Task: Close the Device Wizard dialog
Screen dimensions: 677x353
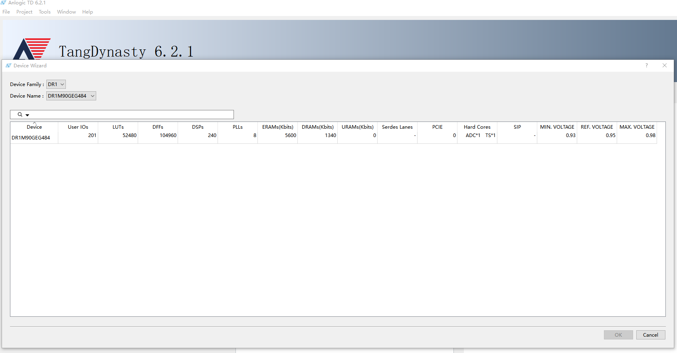Action: tap(665, 65)
